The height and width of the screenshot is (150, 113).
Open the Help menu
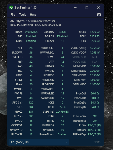click(x=33, y=15)
